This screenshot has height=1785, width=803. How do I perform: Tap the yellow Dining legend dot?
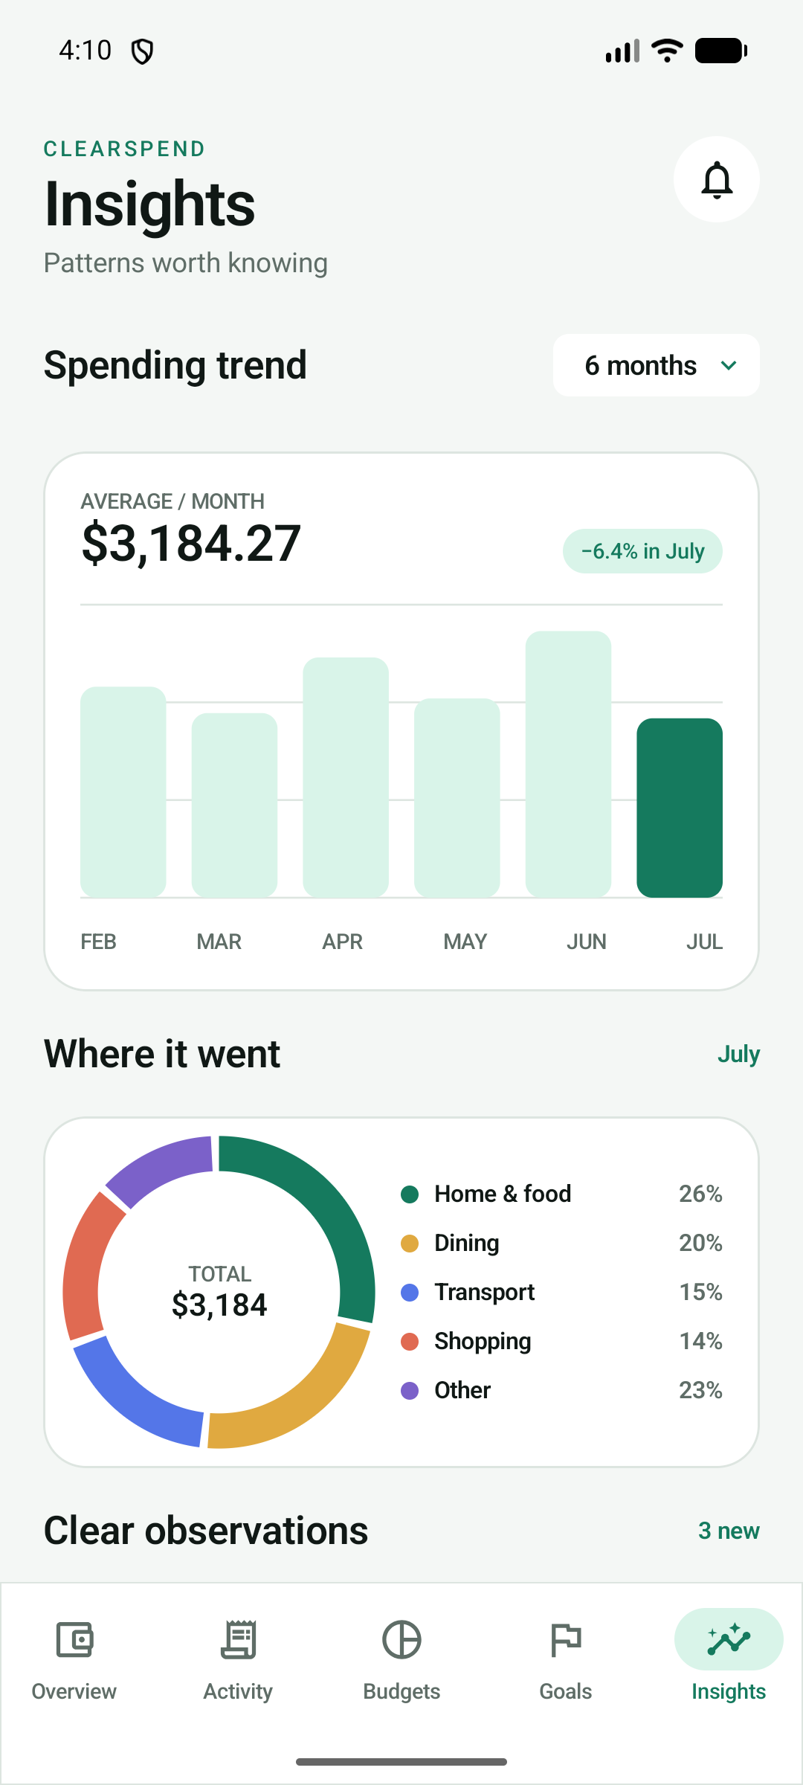click(410, 1244)
